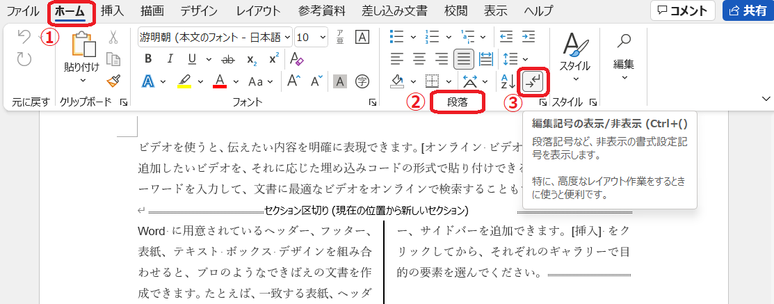This screenshot has height=304, width=774.
Task: Click the Sort A-Z icon
Action: (x=508, y=81)
